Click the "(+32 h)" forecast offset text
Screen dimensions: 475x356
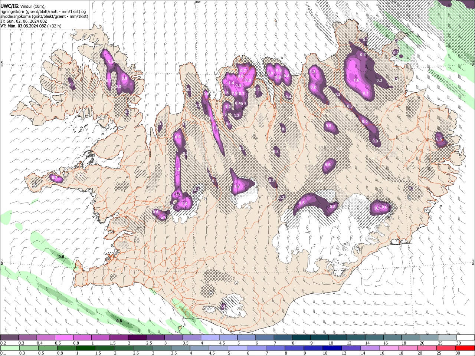pyautogui.click(x=55, y=26)
